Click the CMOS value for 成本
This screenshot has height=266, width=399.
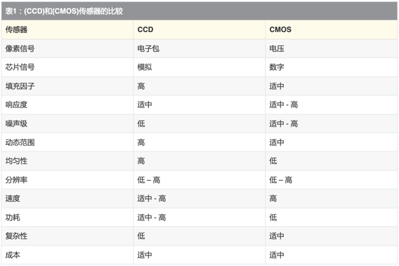[x=277, y=255]
